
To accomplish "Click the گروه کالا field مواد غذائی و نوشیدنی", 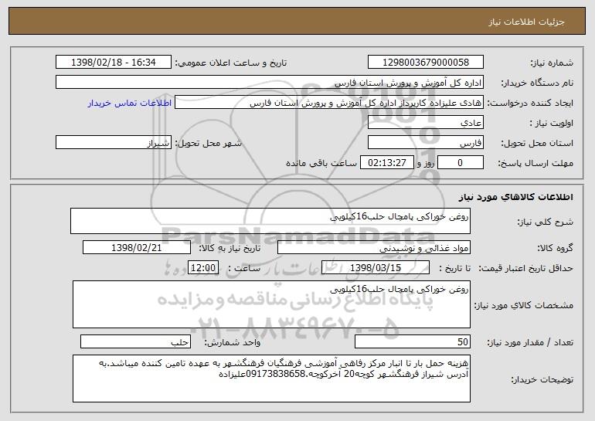I will pyautogui.click(x=374, y=248).
